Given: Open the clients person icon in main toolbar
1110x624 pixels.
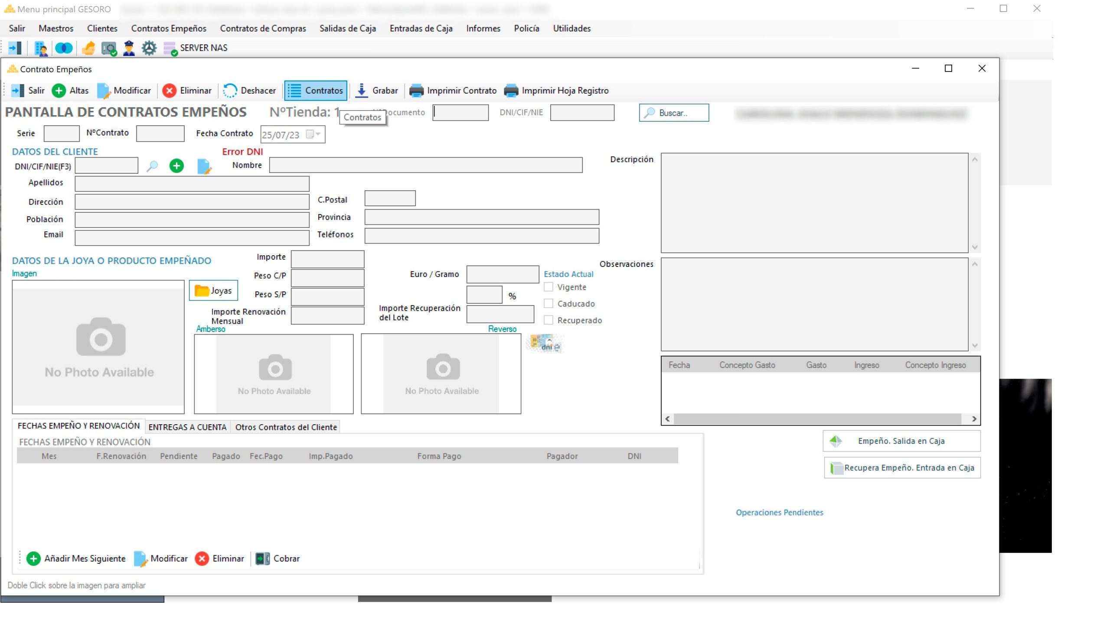Looking at the screenshot, I should coord(41,48).
